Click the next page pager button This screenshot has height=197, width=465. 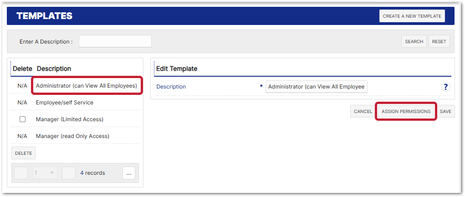(69, 173)
